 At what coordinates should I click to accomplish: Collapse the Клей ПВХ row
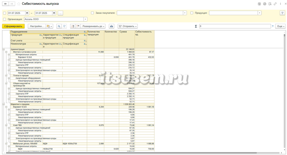(6, 125)
